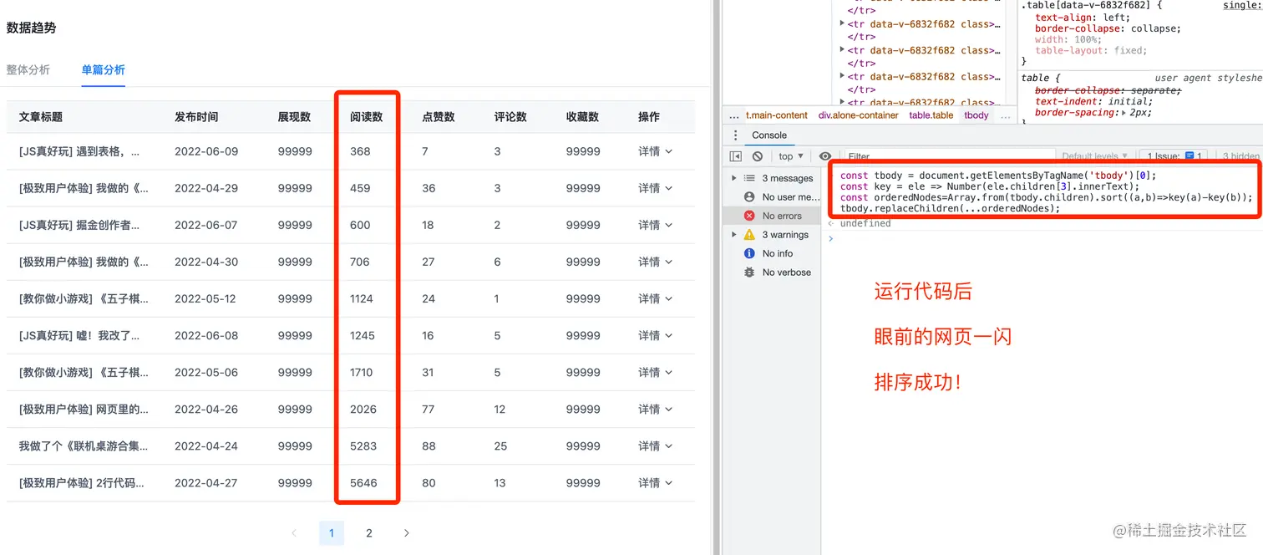This screenshot has height=555, width=1263.
Task: Go to the previous page arrow
Action: pyautogui.click(x=294, y=533)
